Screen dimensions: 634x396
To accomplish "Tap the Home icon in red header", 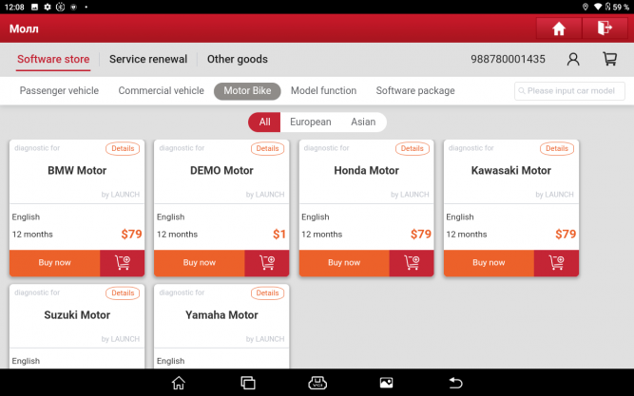I will [x=559, y=28].
